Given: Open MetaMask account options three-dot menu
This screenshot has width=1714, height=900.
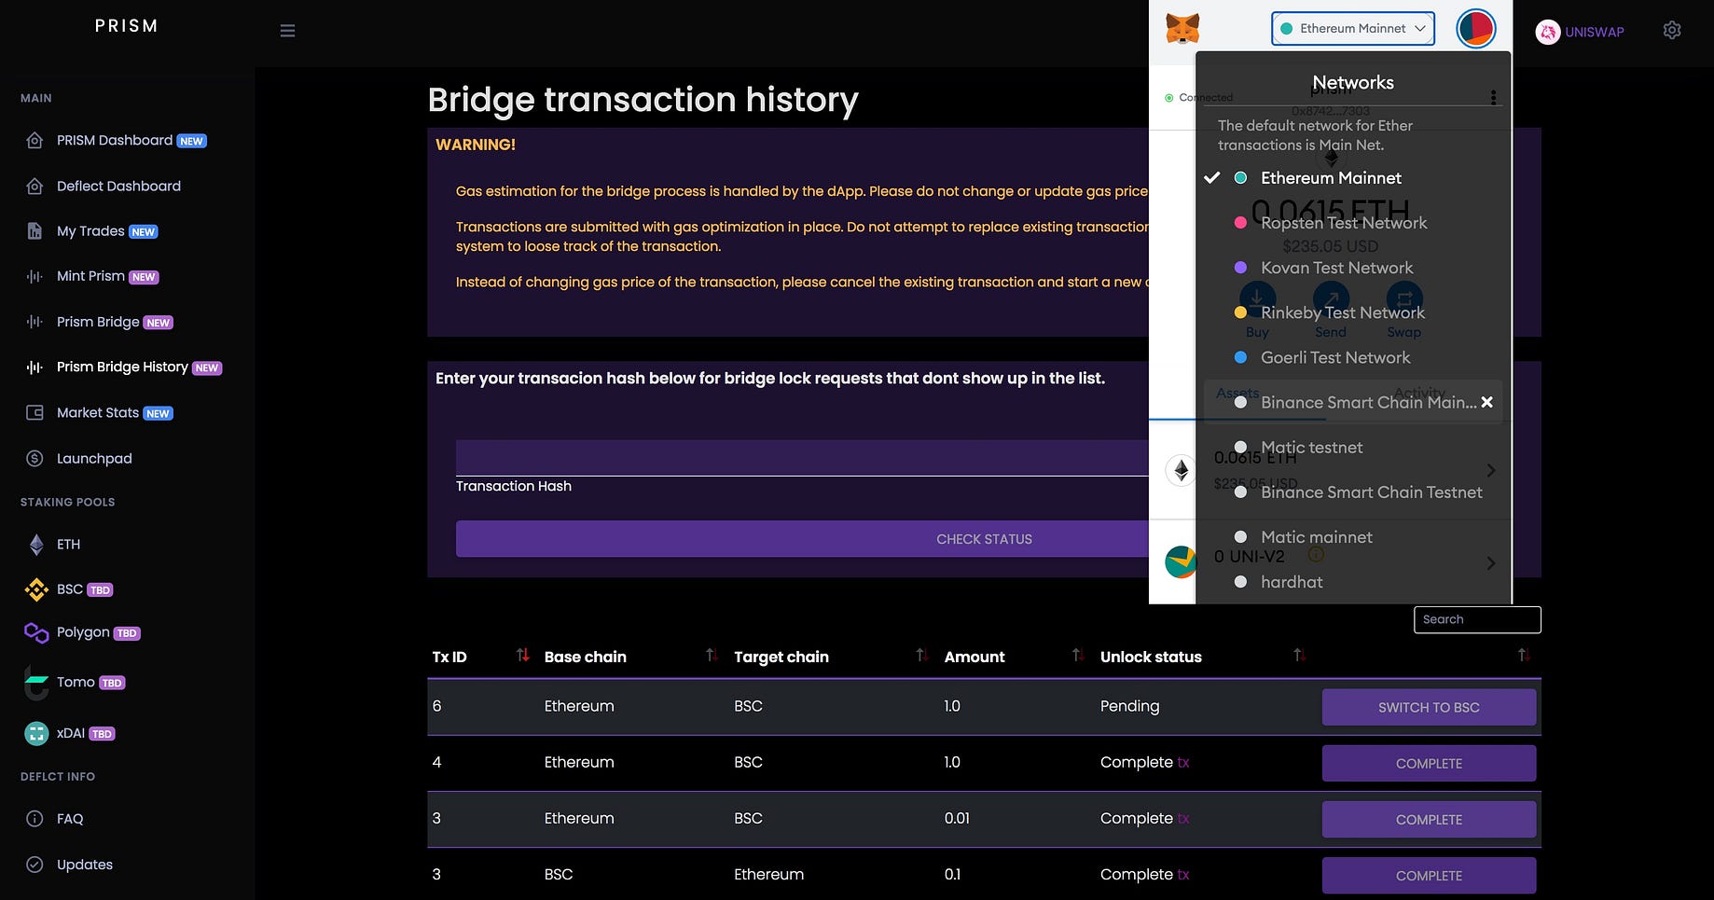Looking at the screenshot, I should [1493, 97].
